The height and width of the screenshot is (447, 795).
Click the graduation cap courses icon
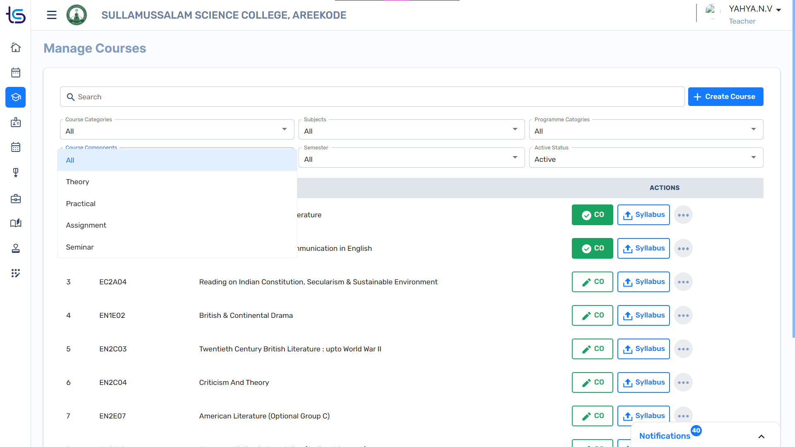pyautogui.click(x=16, y=97)
